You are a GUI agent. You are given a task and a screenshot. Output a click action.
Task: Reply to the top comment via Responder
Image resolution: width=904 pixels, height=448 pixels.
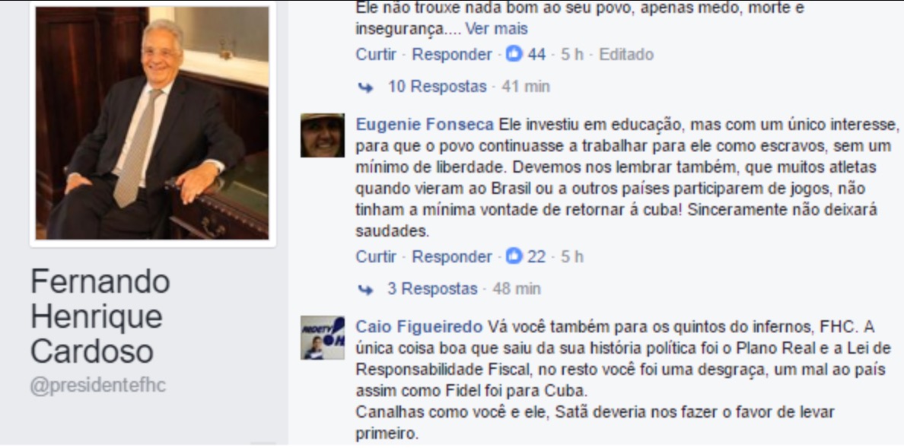[x=452, y=54]
